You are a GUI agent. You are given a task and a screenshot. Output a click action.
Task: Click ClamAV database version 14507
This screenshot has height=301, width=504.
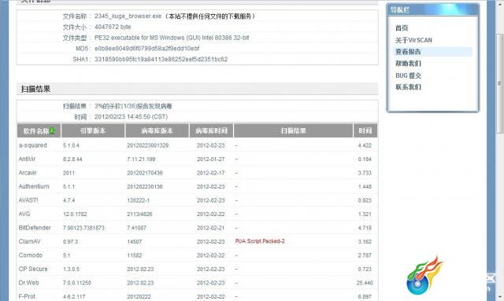135,241
